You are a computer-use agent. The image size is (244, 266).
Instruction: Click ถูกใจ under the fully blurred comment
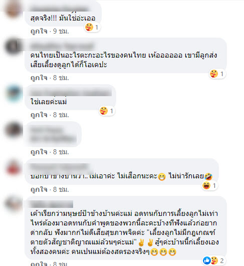click(x=39, y=152)
